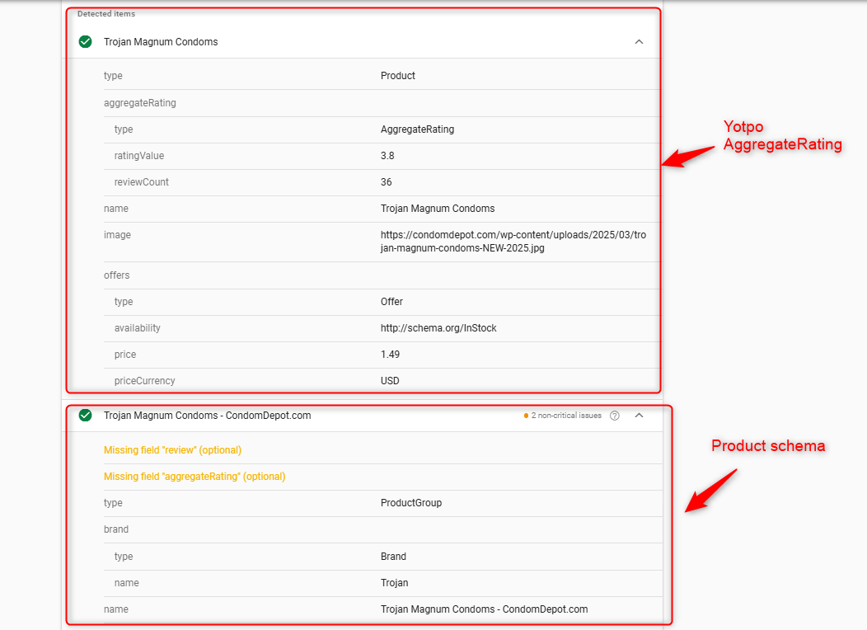
Task: Collapse the Trojan Magnum Condoms item chevron
Action: pyautogui.click(x=639, y=42)
